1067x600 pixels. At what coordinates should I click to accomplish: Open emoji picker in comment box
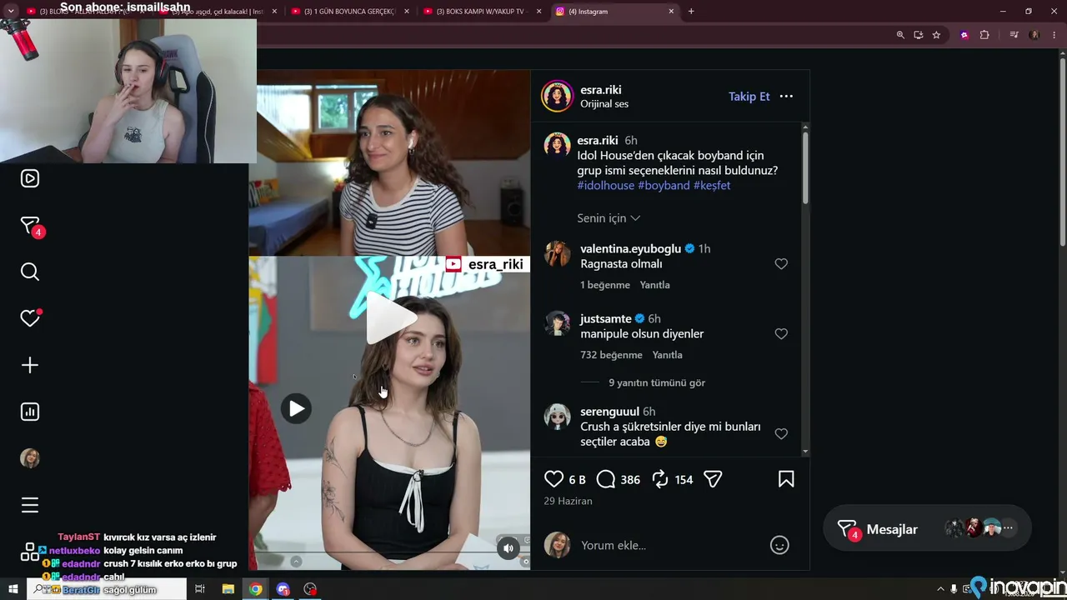pyautogui.click(x=779, y=546)
